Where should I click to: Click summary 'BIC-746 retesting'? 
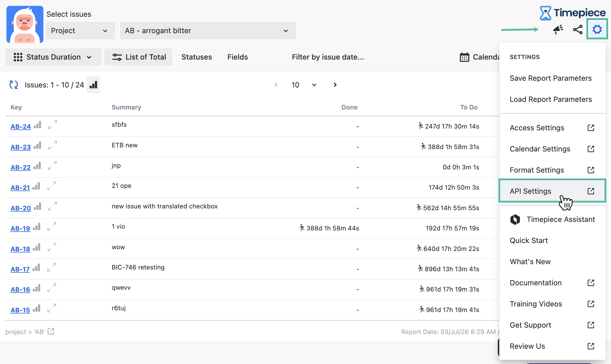tap(138, 267)
